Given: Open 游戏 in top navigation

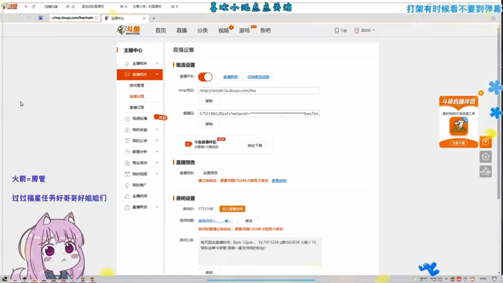Looking at the screenshot, I should pyautogui.click(x=245, y=30).
